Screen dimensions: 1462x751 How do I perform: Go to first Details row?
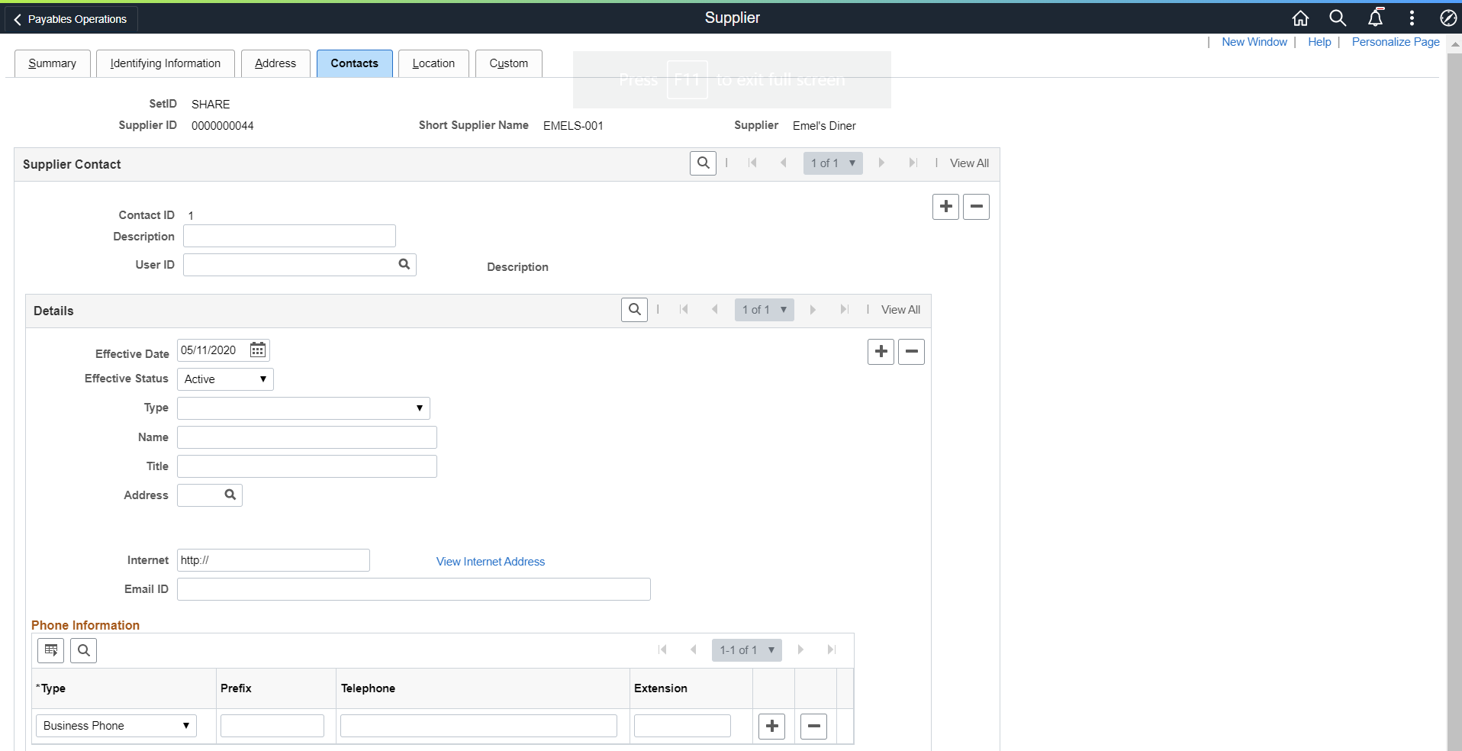coord(684,309)
